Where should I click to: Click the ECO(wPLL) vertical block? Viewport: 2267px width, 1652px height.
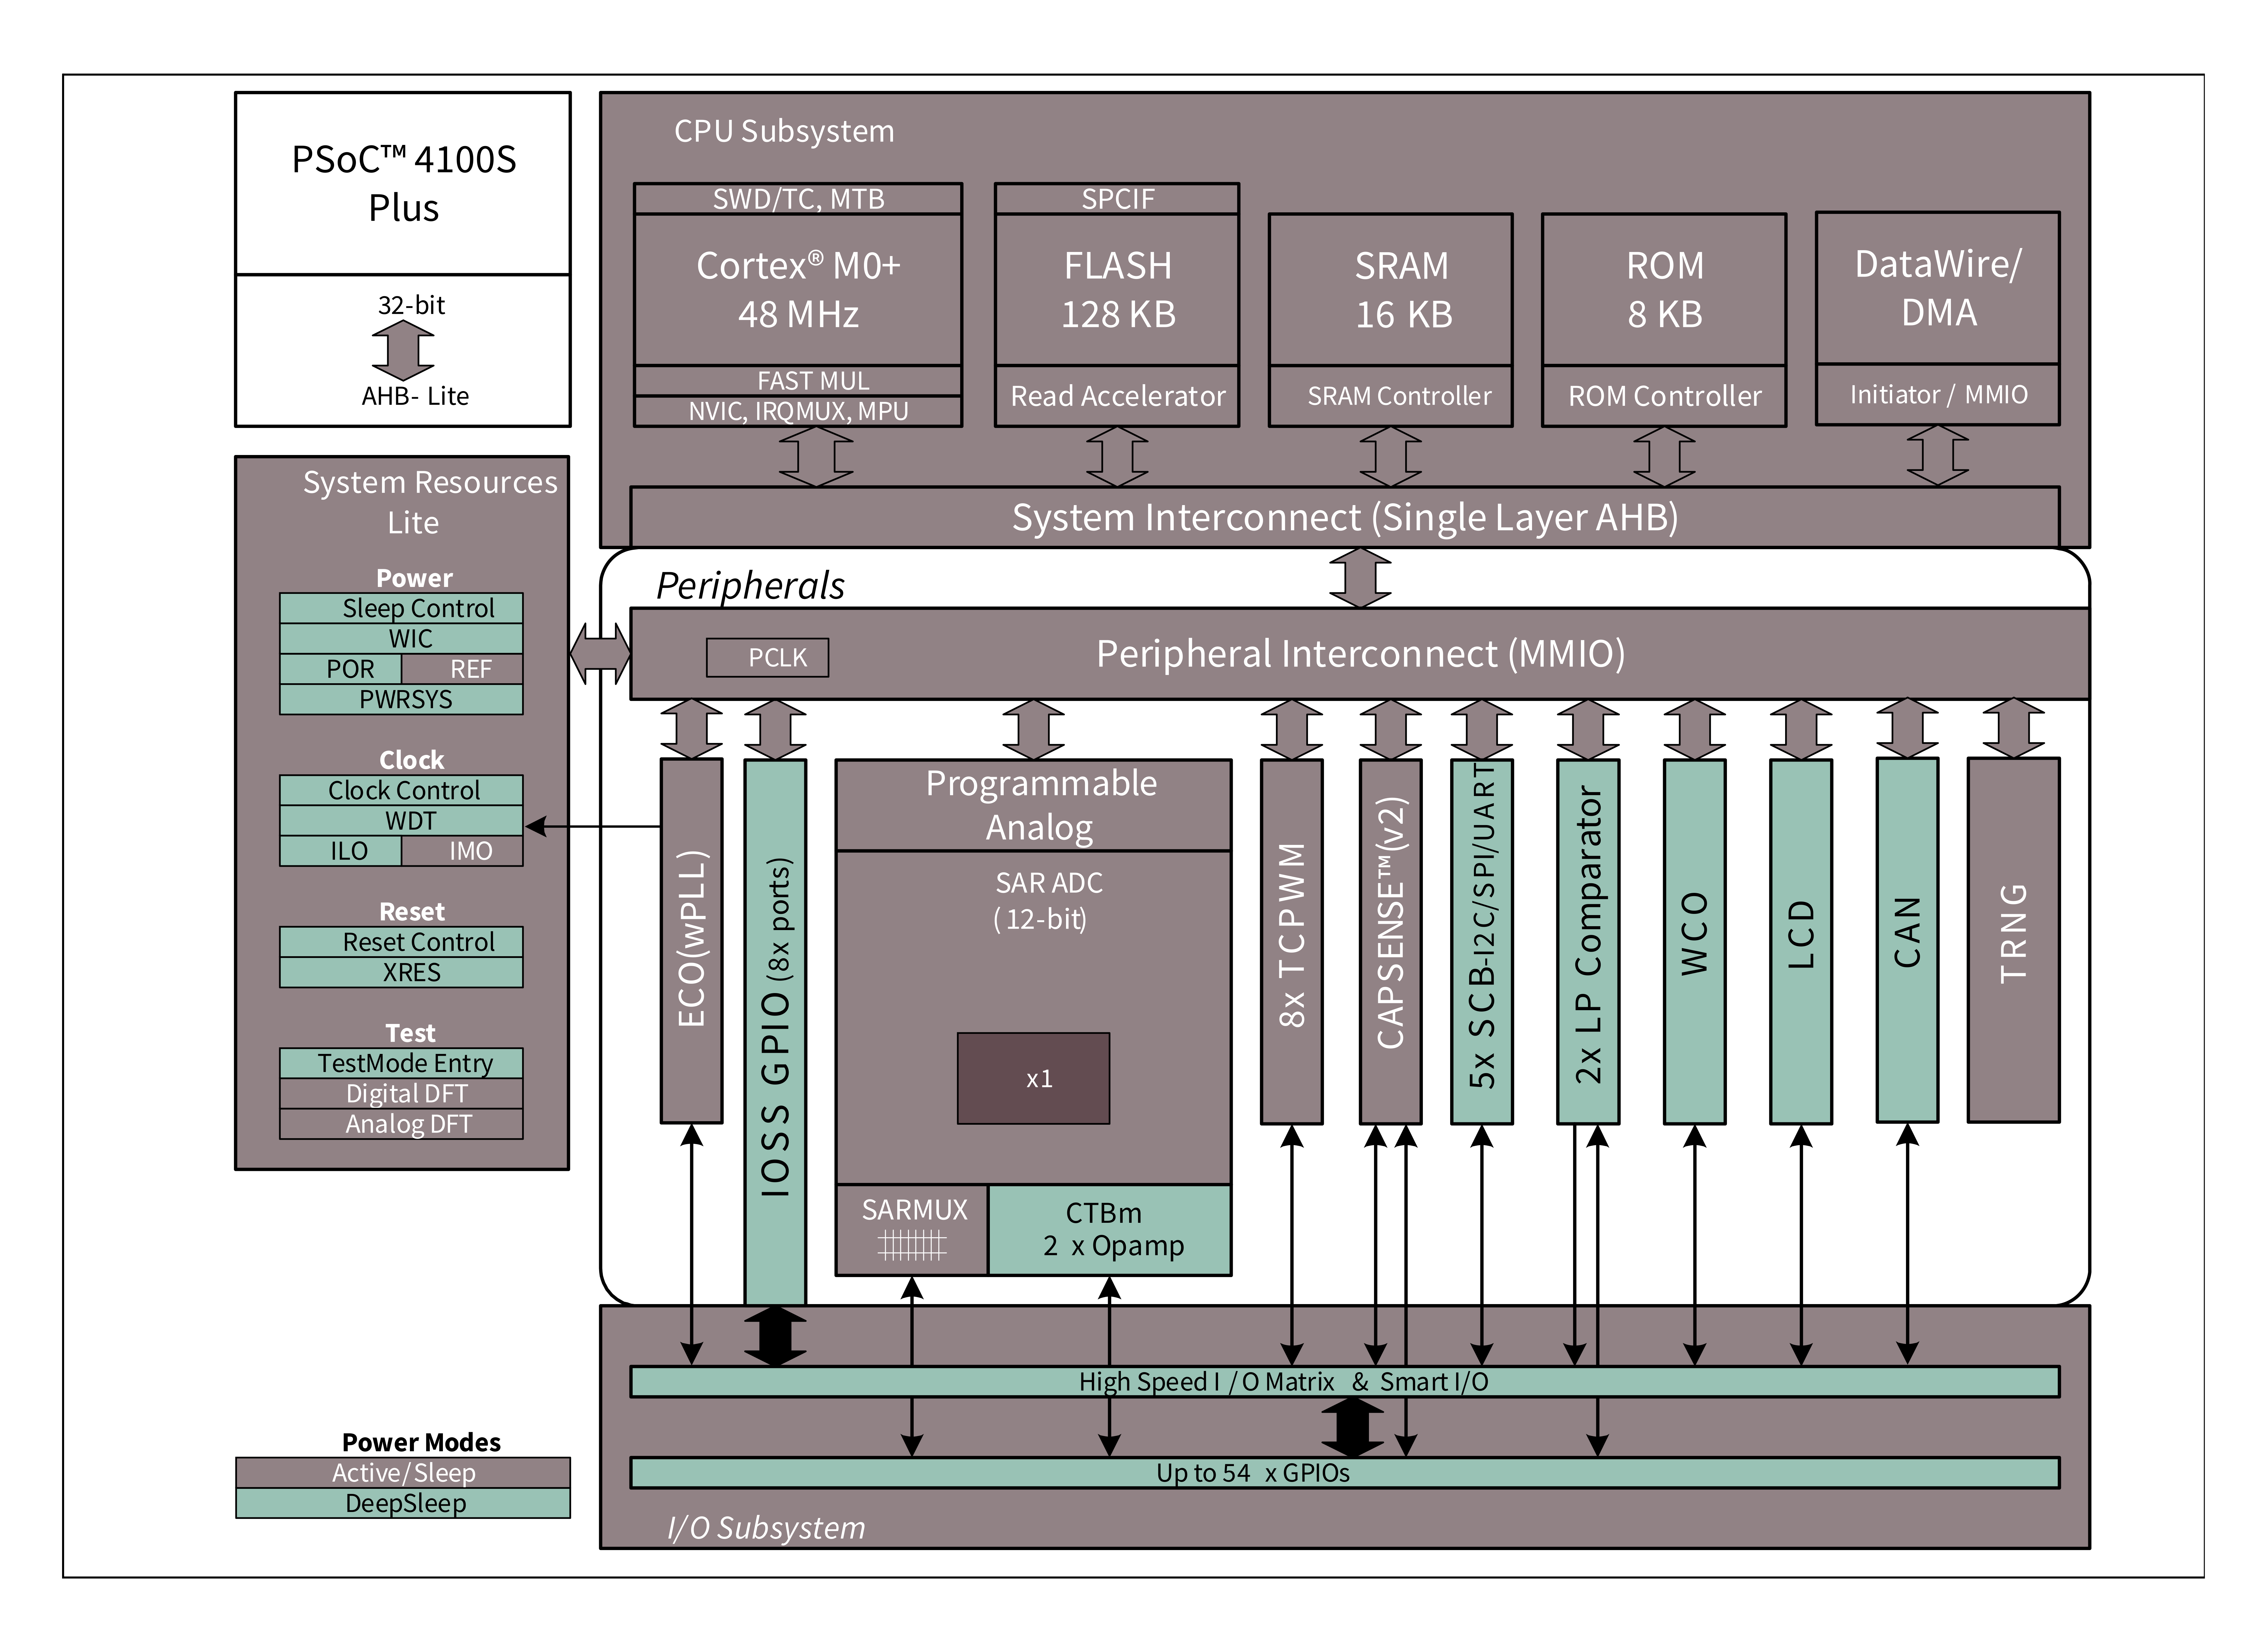point(692,941)
